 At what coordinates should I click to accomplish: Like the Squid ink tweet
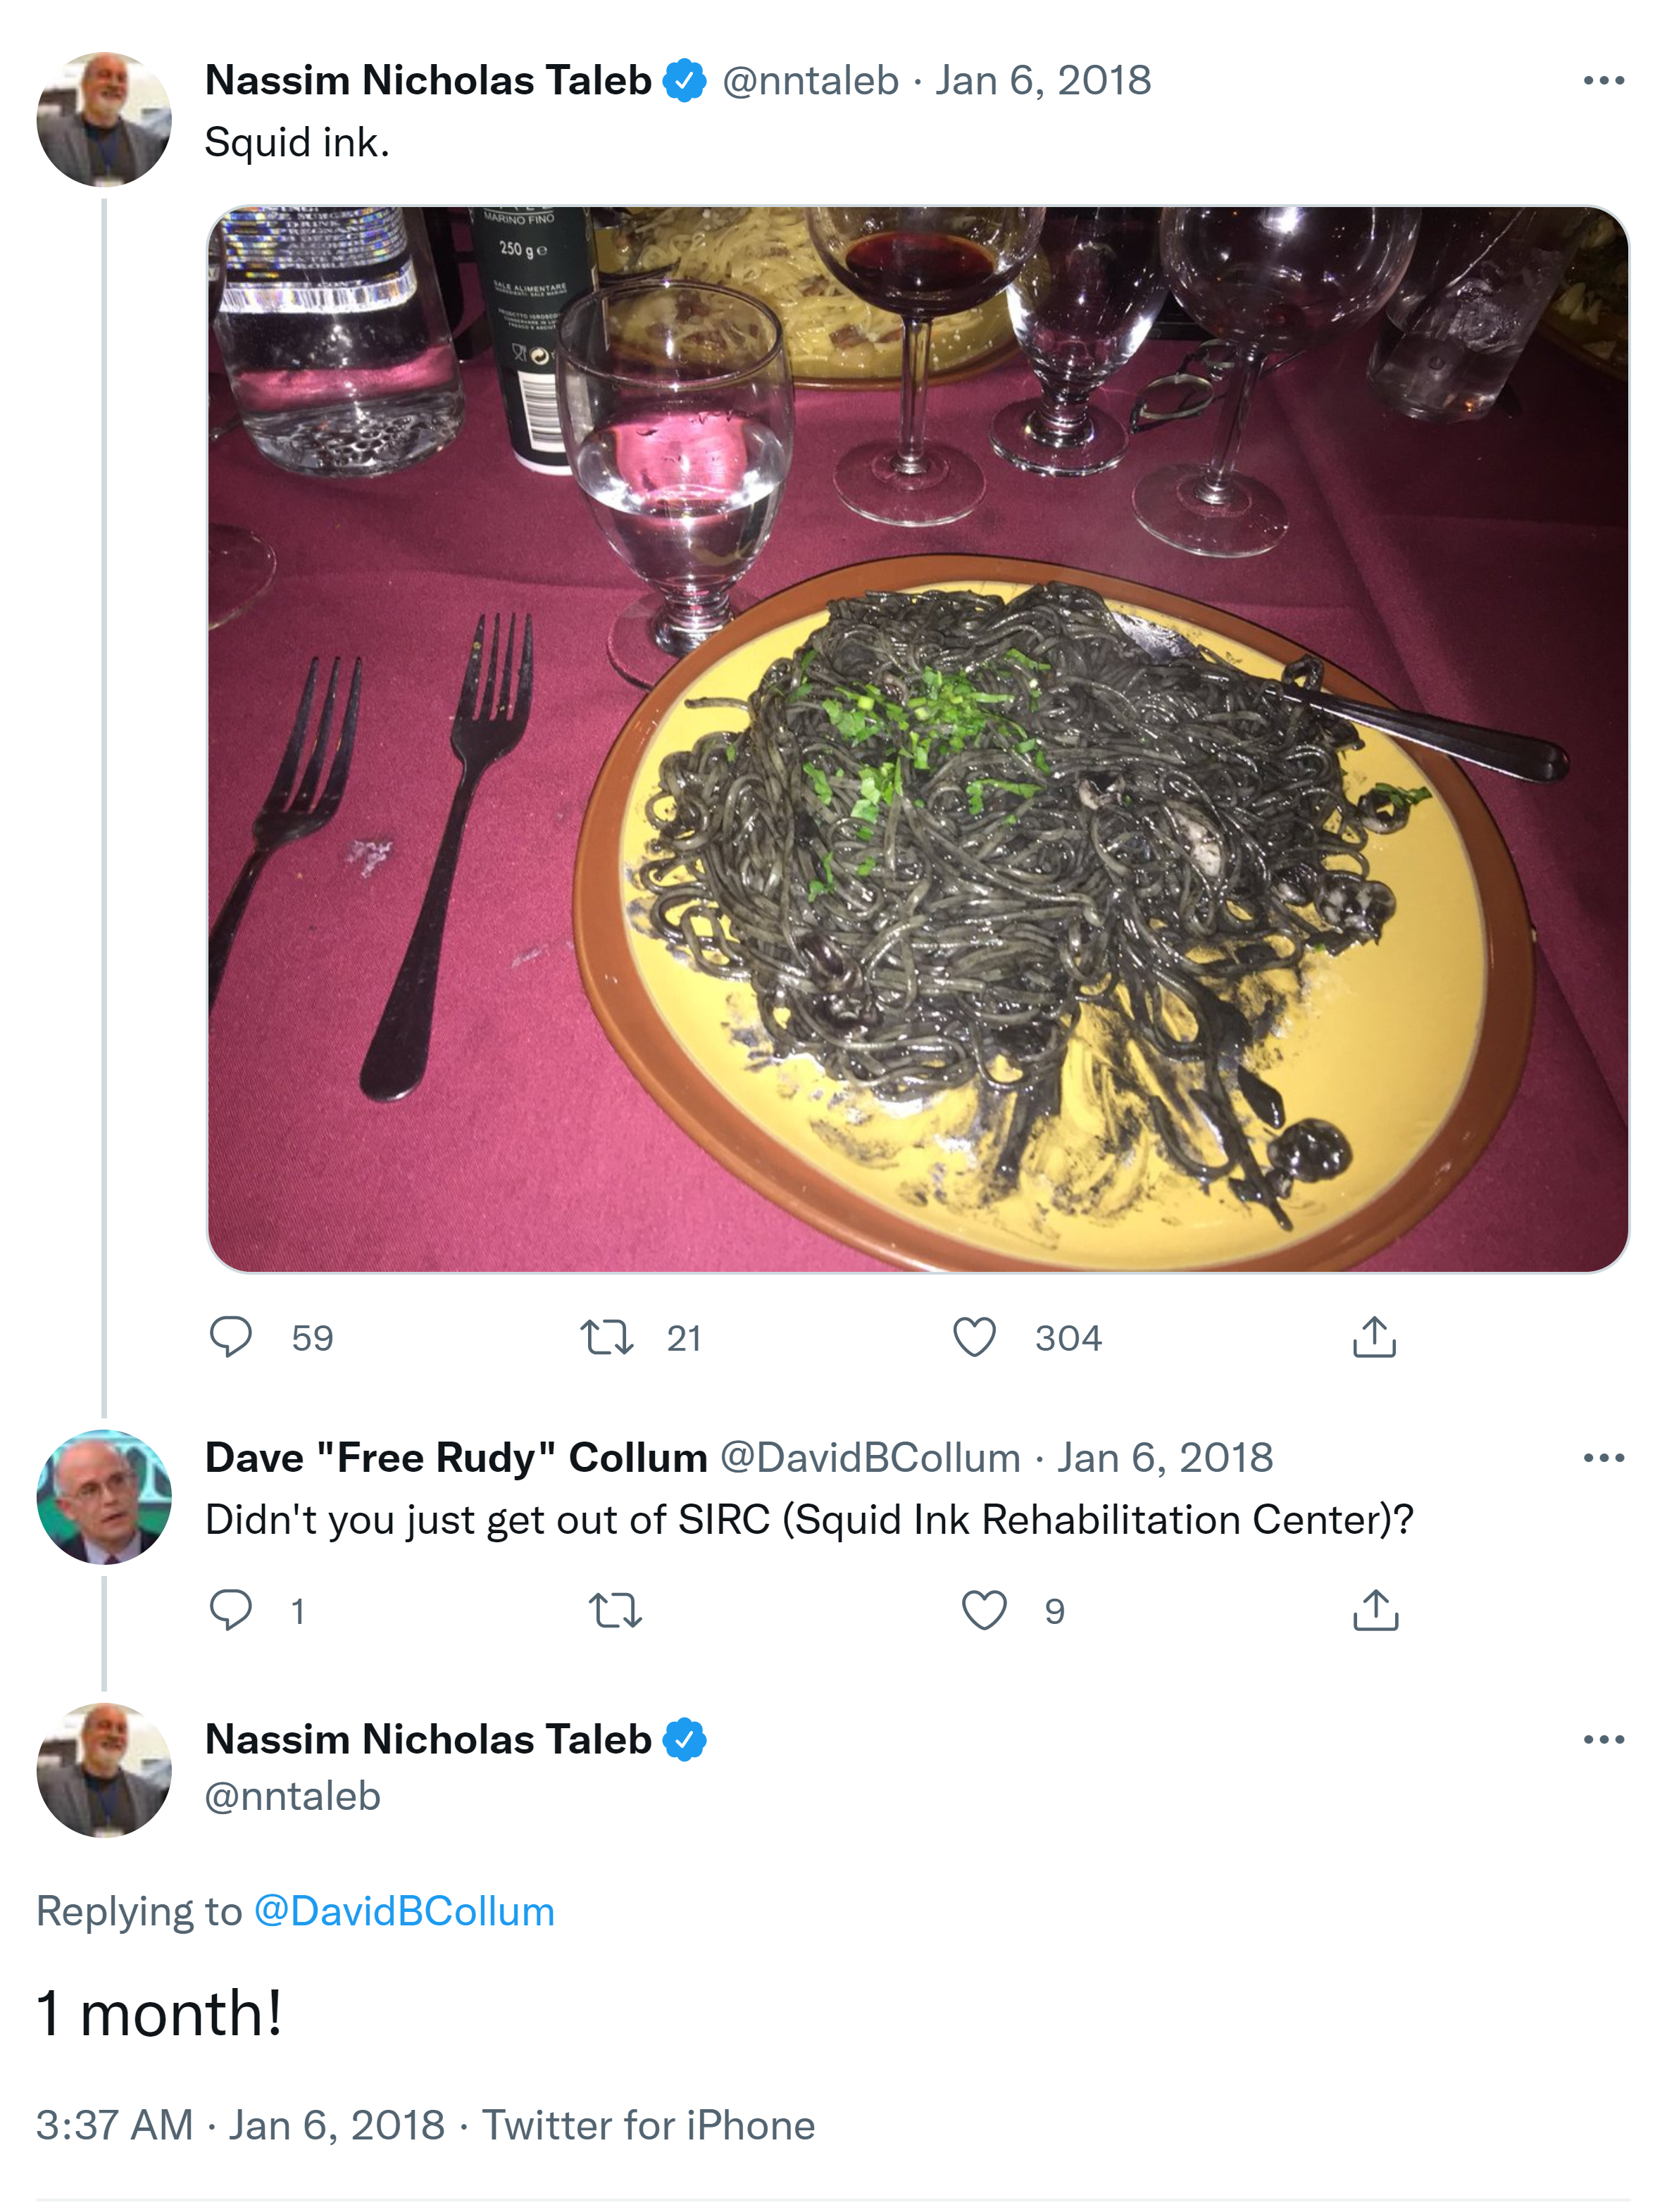(974, 1337)
